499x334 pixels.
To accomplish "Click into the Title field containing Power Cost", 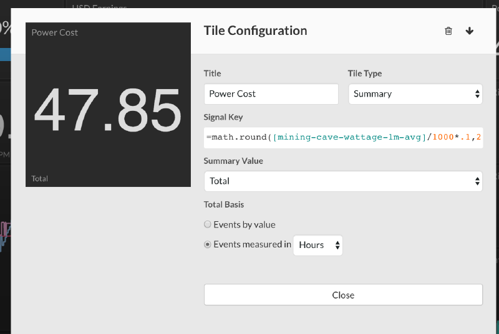I will 271,94.
